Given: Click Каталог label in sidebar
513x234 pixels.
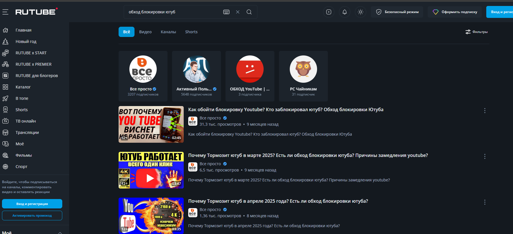Looking at the screenshot, I should 23,87.
